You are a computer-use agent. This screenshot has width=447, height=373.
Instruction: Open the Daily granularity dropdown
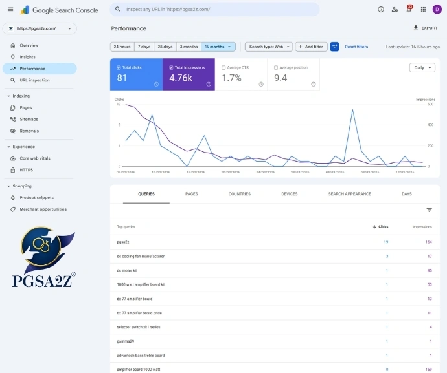(x=422, y=67)
